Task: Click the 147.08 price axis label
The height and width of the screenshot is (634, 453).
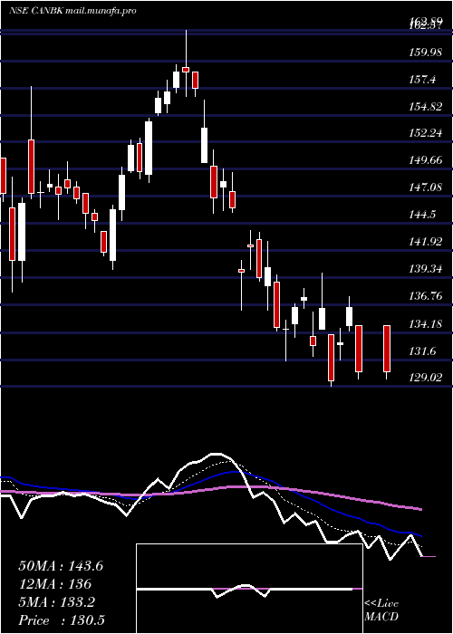Action: point(425,187)
